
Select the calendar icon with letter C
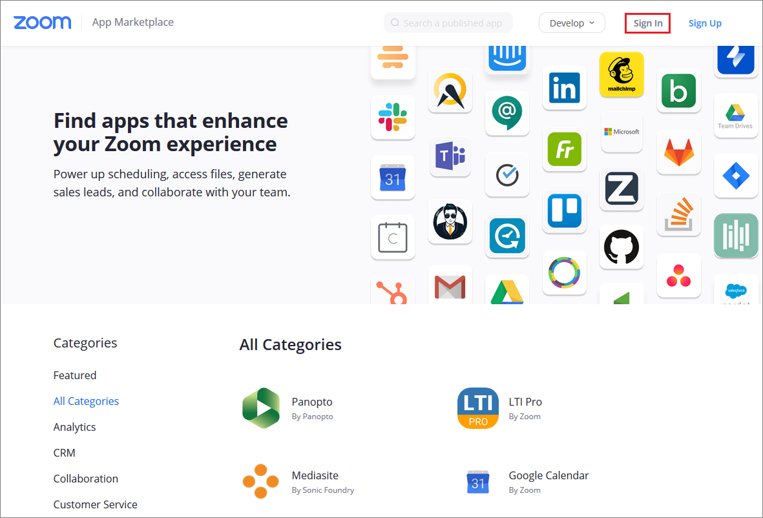[393, 238]
